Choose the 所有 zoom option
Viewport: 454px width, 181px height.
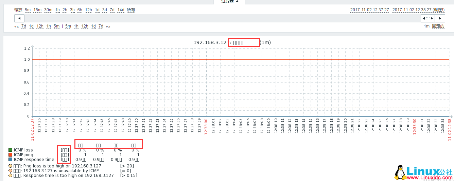click(x=131, y=10)
